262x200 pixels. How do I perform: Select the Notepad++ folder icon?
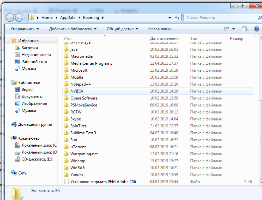pyautogui.click(x=66, y=84)
